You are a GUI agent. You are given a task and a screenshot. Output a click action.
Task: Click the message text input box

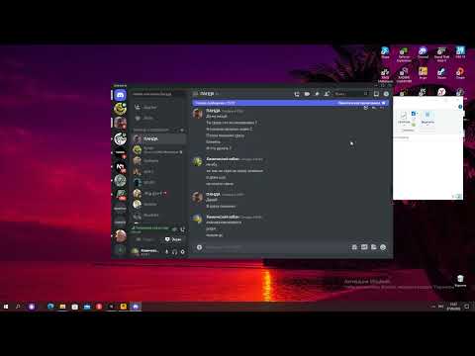277,247
